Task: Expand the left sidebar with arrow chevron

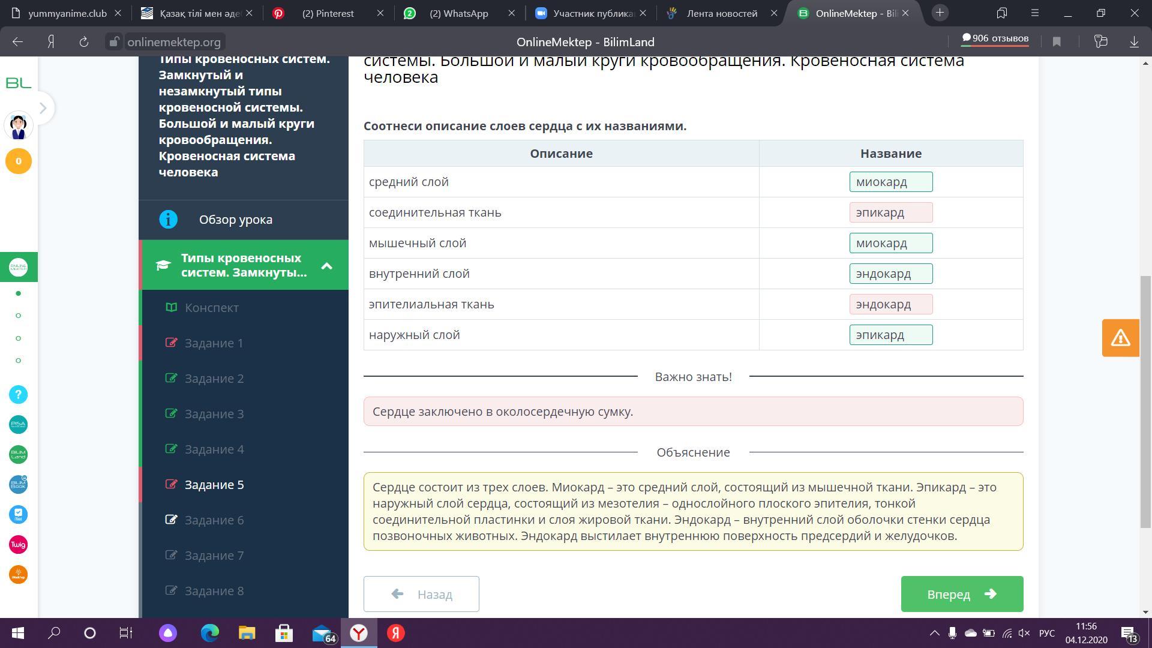Action: 43,108
